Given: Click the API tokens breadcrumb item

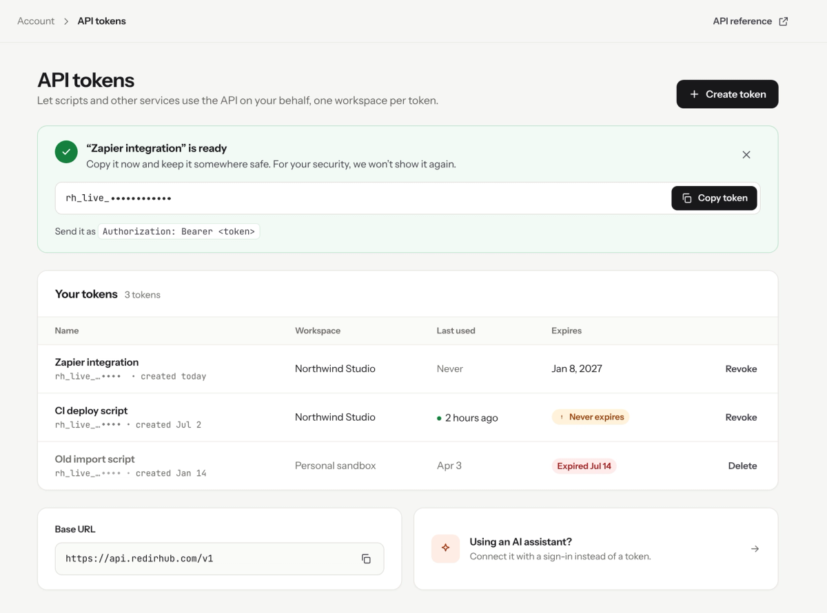Looking at the screenshot, I should pyautogui.click(x=101, y=21).
